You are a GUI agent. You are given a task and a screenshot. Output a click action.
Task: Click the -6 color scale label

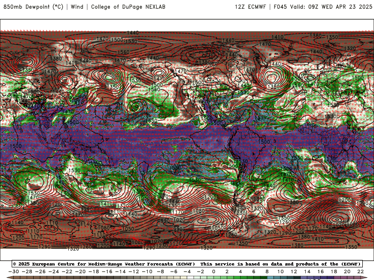tap(174, 272)
